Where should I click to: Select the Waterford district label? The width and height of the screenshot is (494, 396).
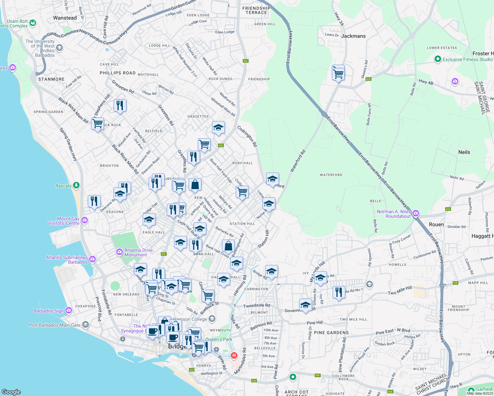(331, 175)
